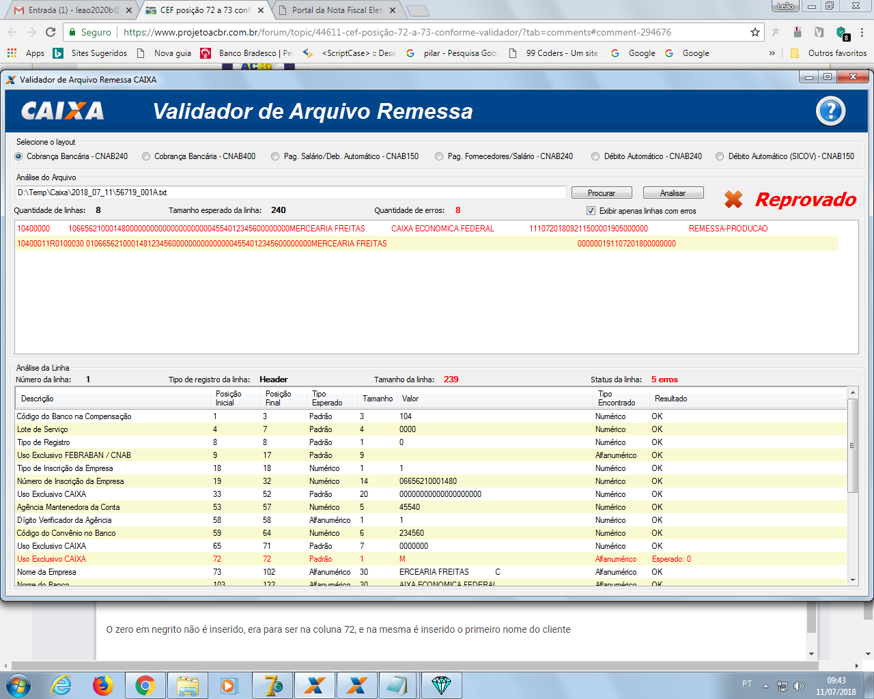Viewport: 874px width, 699px height.
Task: Open the Chrome three-dot menu
Action: tap(862, 32)
